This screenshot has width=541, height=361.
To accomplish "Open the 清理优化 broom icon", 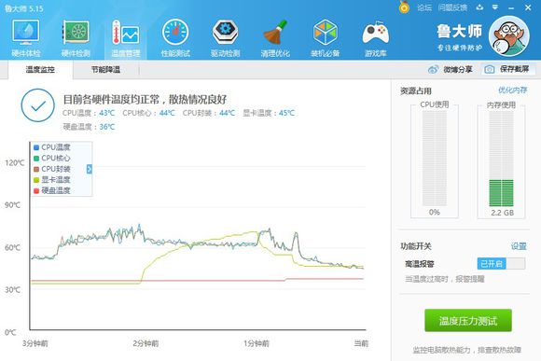I will coord(275,38).
